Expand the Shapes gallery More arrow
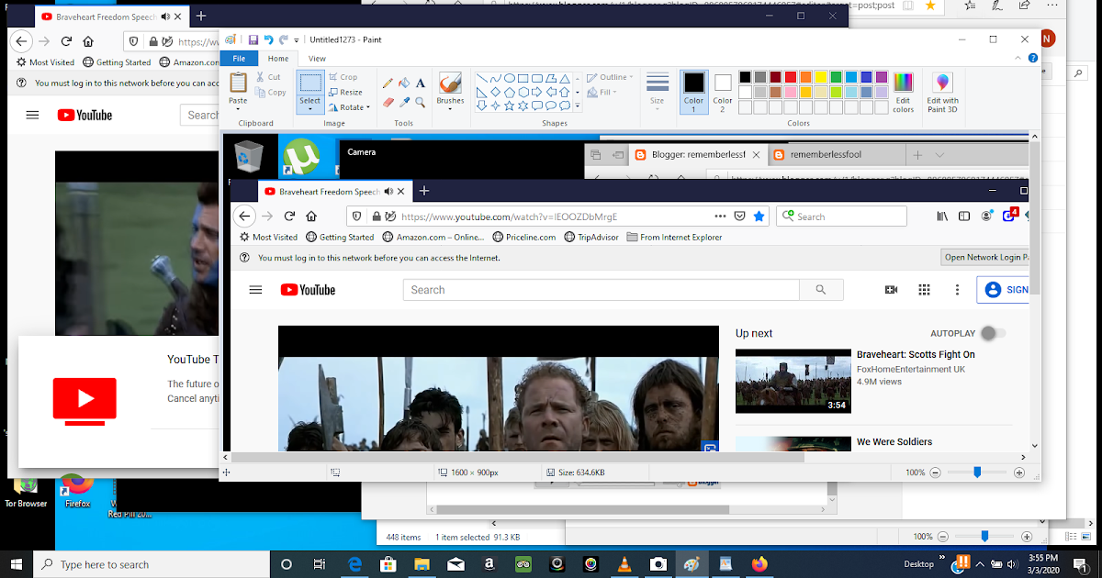The height and width of the screenshot is (578, 1102). (x=578, y=106)
